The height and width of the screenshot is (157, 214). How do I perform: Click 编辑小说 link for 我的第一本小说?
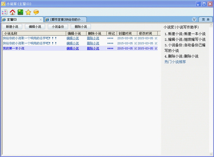pos(73,48)
